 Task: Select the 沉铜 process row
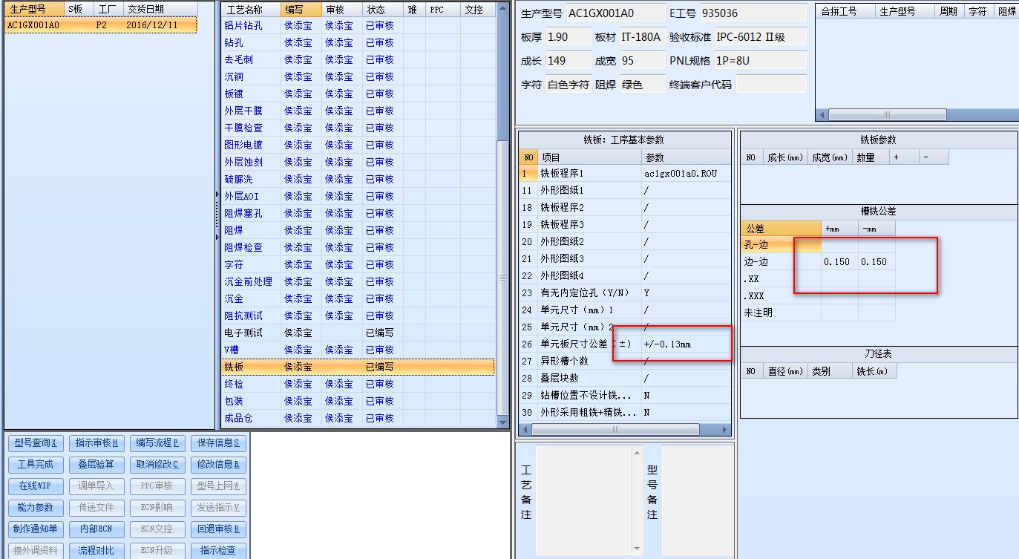358,76
